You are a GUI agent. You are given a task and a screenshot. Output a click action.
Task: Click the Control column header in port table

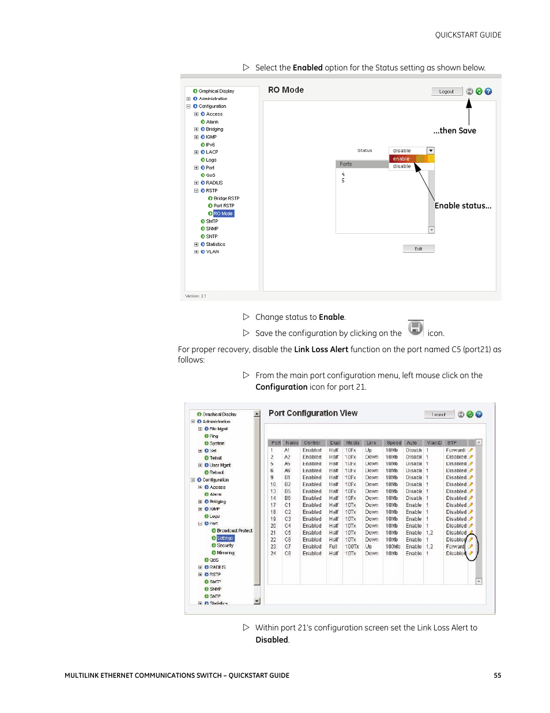coord(312,443)
